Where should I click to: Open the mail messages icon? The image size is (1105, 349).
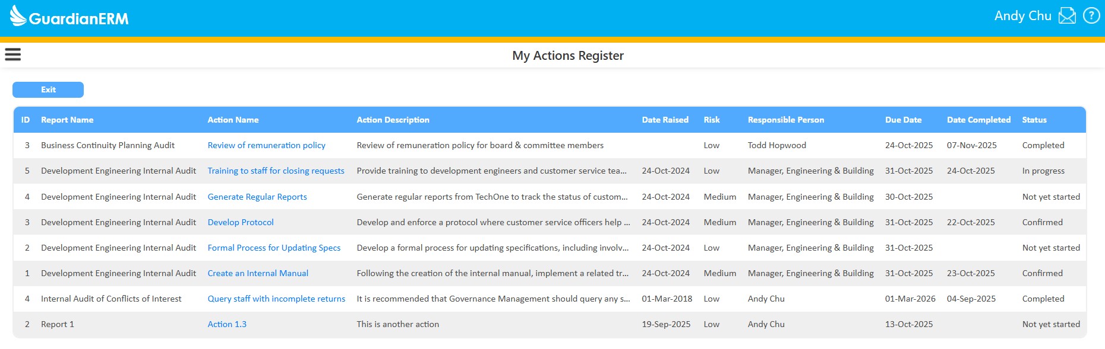coord(1067,16)
